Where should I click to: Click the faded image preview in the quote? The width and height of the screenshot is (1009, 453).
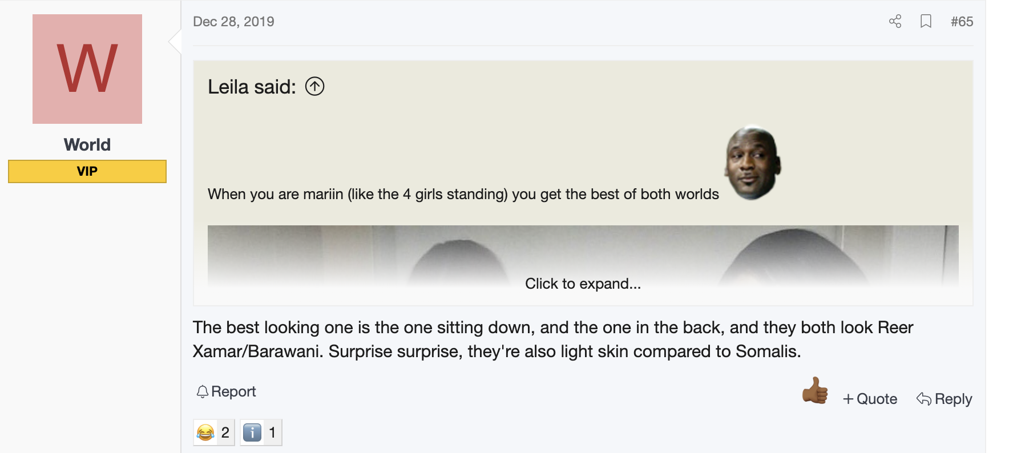[583, 251]
